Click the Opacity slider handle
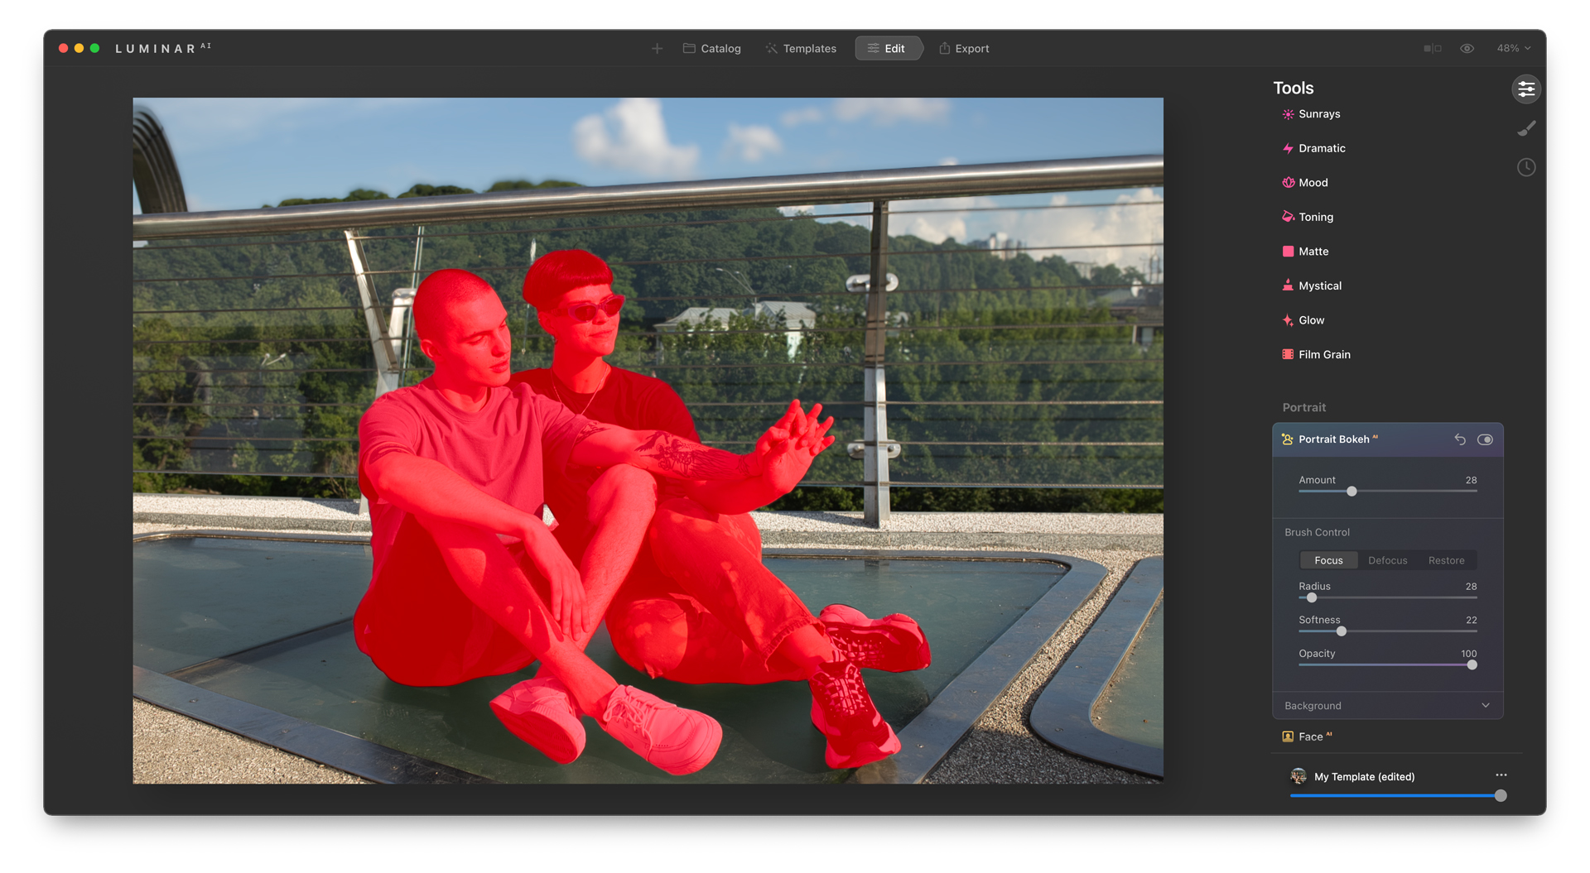The width and height of the screenshot is (1590, 873). tap(1472, 664)
